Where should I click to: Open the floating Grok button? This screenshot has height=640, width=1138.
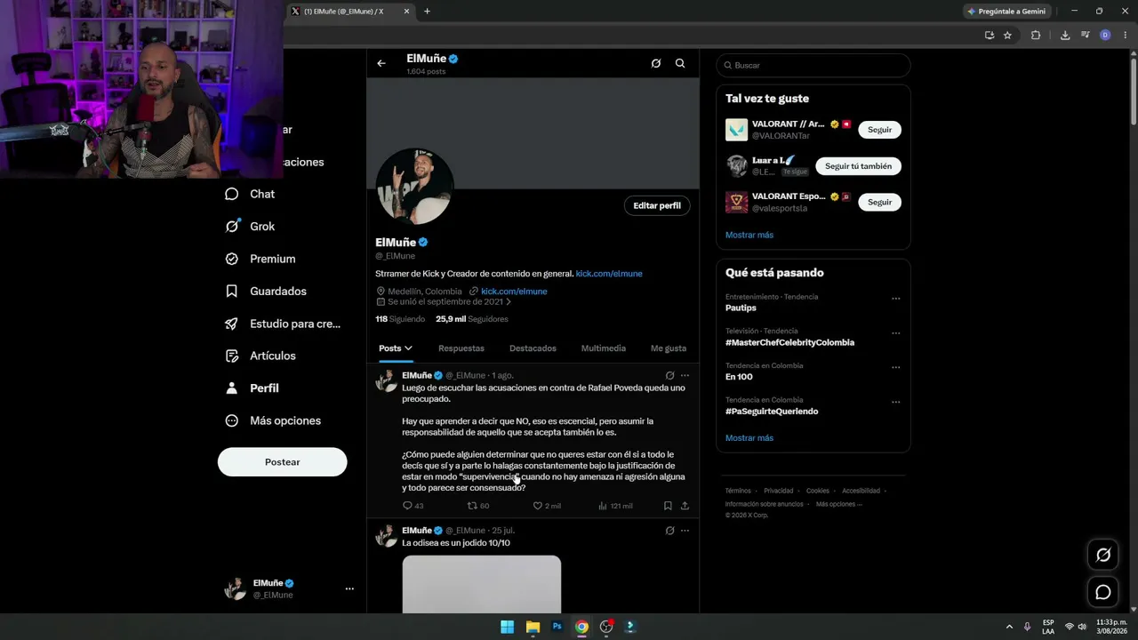(x=1103, y=555)
